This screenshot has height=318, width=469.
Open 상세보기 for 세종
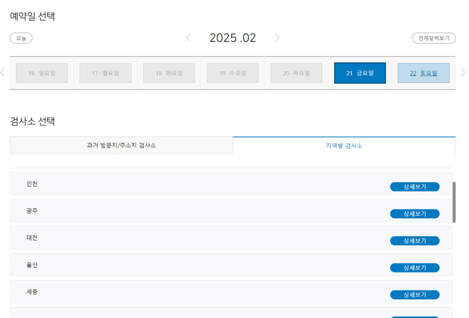[414, 294]
